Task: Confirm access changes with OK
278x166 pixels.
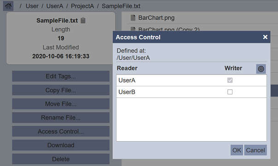Action: (237, 150)
